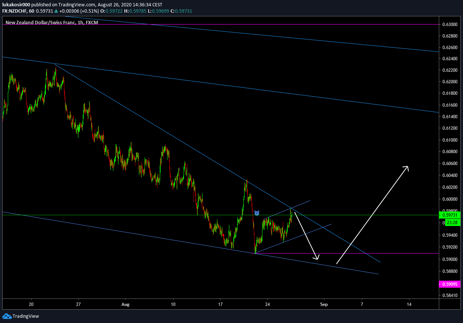The width and height of the screenshot is (463, 323).
Task: Click the 0.59000 price axis label
Action: (x=450, y=259)
